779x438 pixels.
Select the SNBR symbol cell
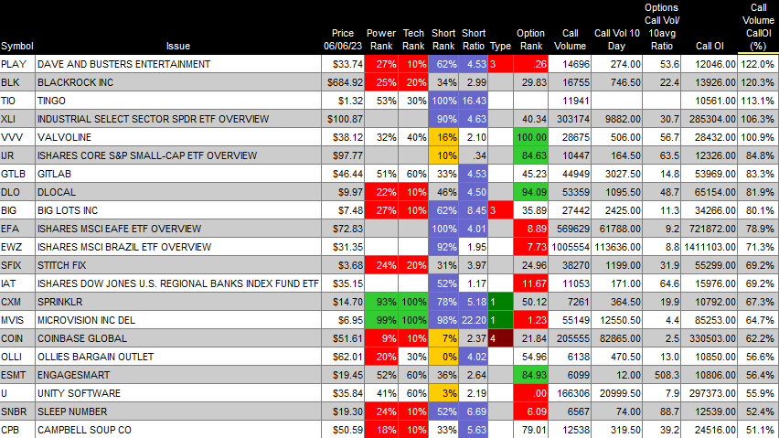click(x=17, y=411)
